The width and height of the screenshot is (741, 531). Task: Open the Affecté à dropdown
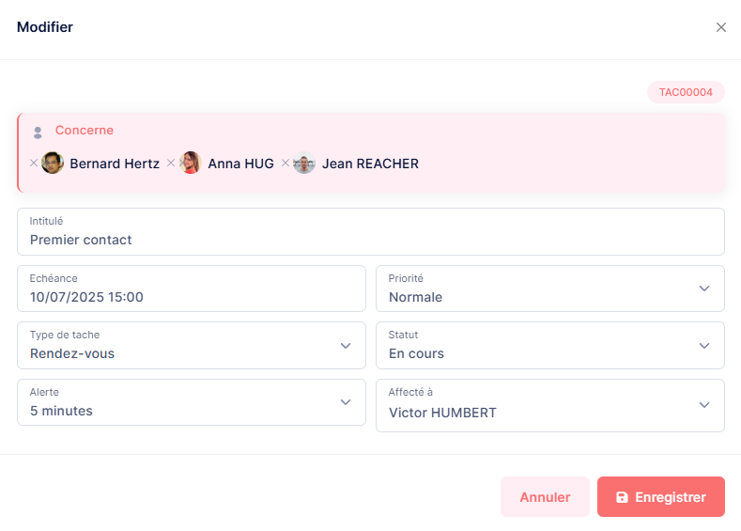[x=704, y=405]
